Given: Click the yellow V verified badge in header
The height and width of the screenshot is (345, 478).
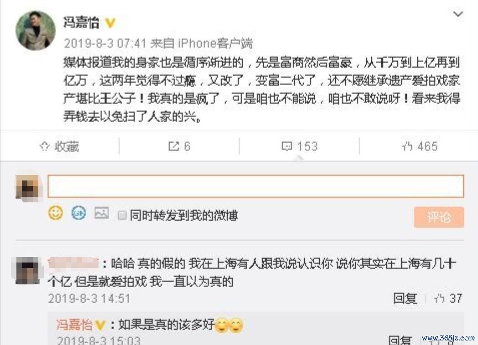Looking at the screenshot, I should (110, 23).
